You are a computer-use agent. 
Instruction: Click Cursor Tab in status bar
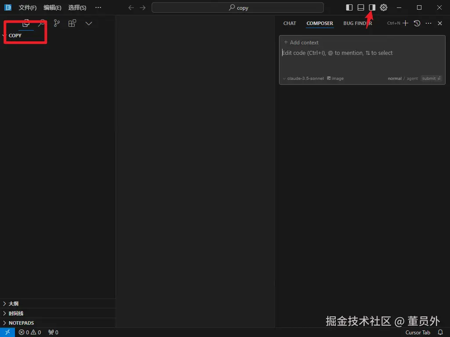click(417, 333)
